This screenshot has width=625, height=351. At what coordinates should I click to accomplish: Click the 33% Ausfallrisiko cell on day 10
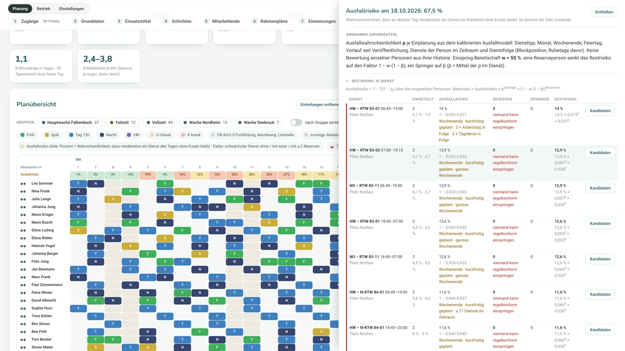click(x=234, y=175)
